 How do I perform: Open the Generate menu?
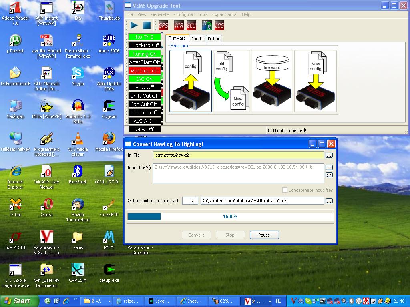click(160, 14)
